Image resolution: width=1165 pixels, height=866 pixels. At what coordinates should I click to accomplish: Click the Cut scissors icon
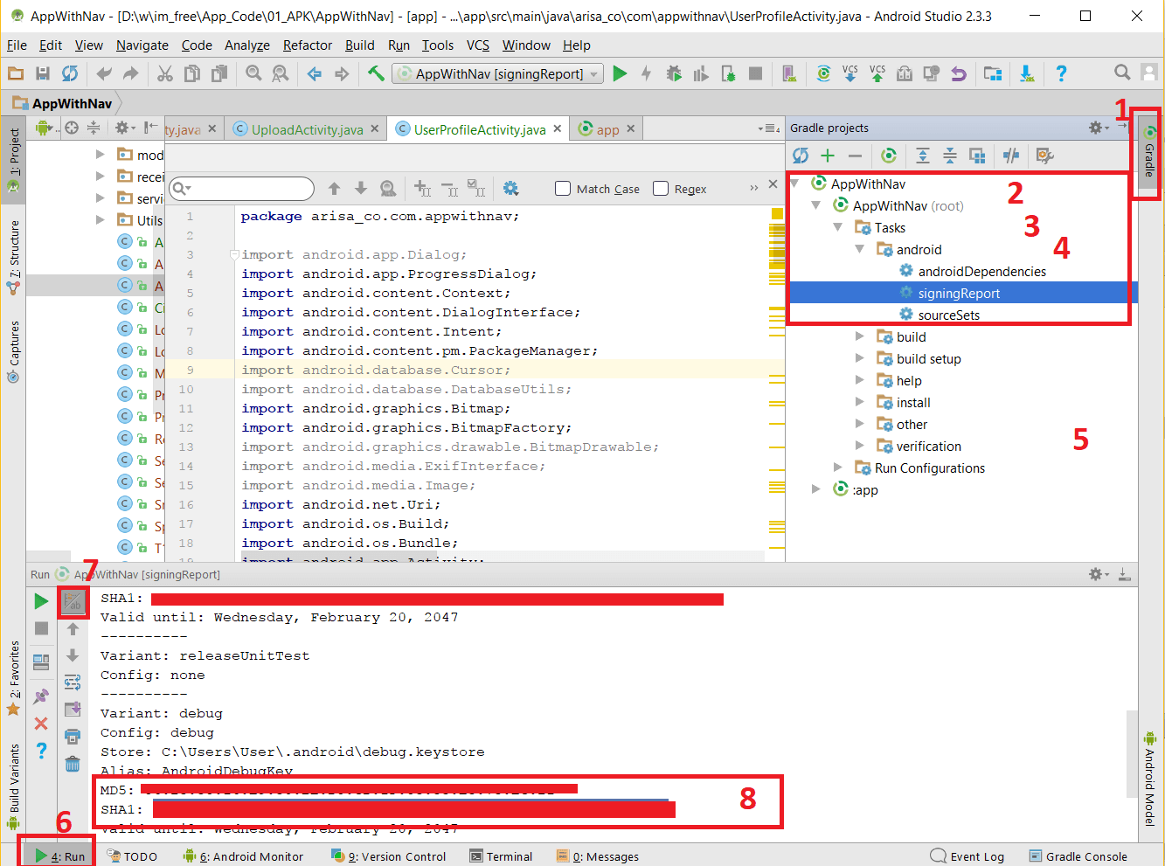tap(164, 74)
